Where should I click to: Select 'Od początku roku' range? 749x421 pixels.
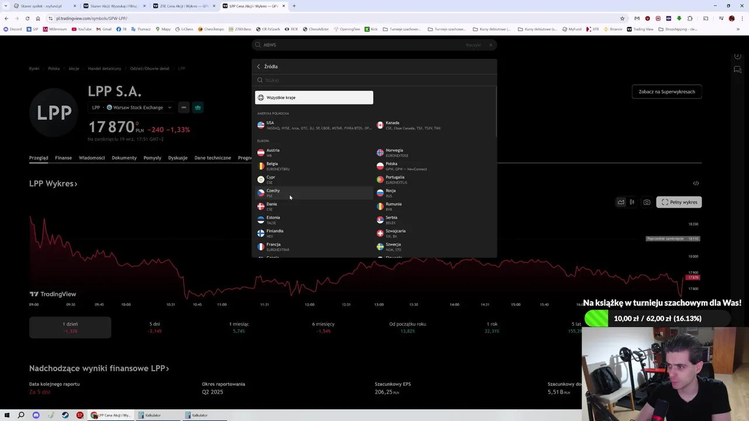point(408,327)
